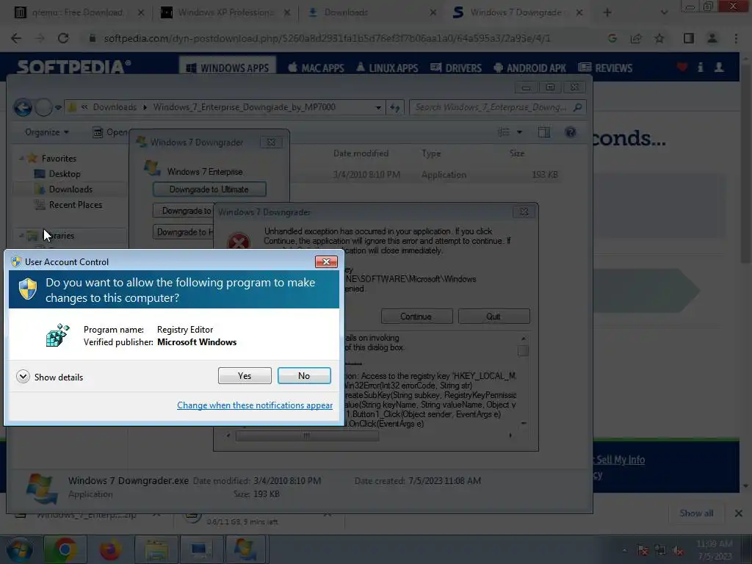Click the Explorer Back arrow button
752x564 pixels.
click(x=23, y=107)
